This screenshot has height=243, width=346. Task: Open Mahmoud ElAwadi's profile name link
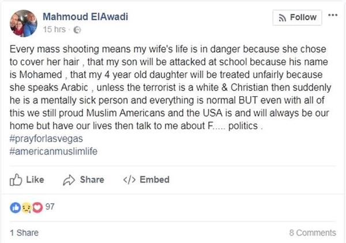point(85,17)
